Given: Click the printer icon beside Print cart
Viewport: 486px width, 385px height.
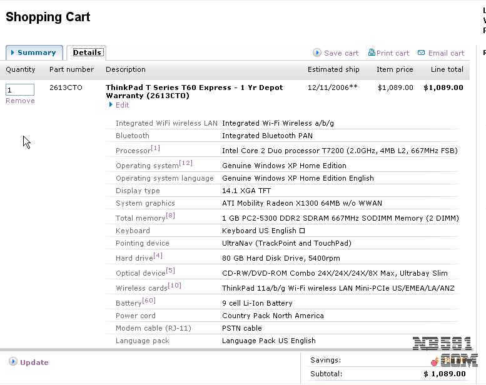Looking at the screenshot, I should pyautogui.click(x=372, y=52).
